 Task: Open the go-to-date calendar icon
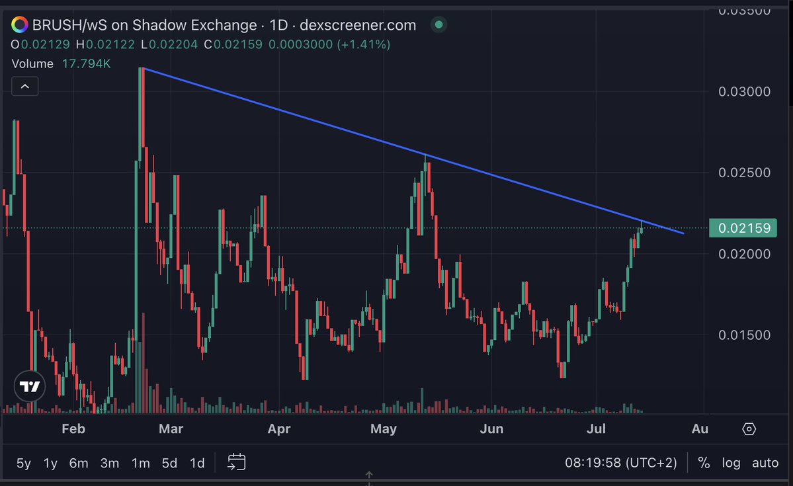(x=236, y=462)
